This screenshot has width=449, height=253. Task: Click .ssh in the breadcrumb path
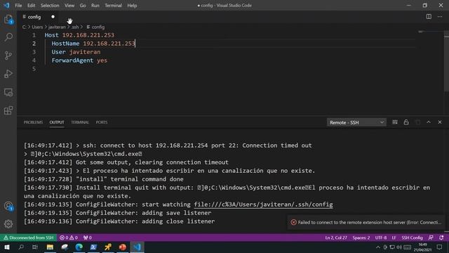point(75,27)
